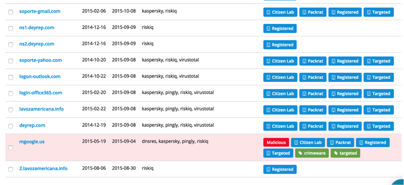
Task: Click Citizen Lab tag on logon-outlook.com row
Action: (280, 77)
